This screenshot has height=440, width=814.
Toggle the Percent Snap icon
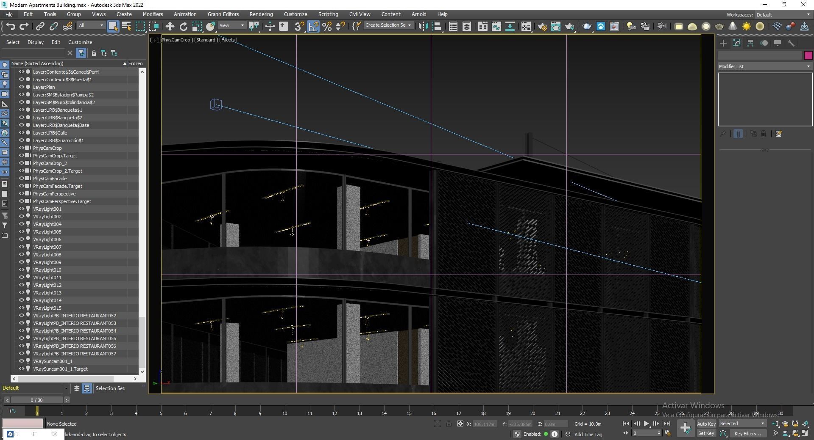pyautogui.click(x=327, y=26)
